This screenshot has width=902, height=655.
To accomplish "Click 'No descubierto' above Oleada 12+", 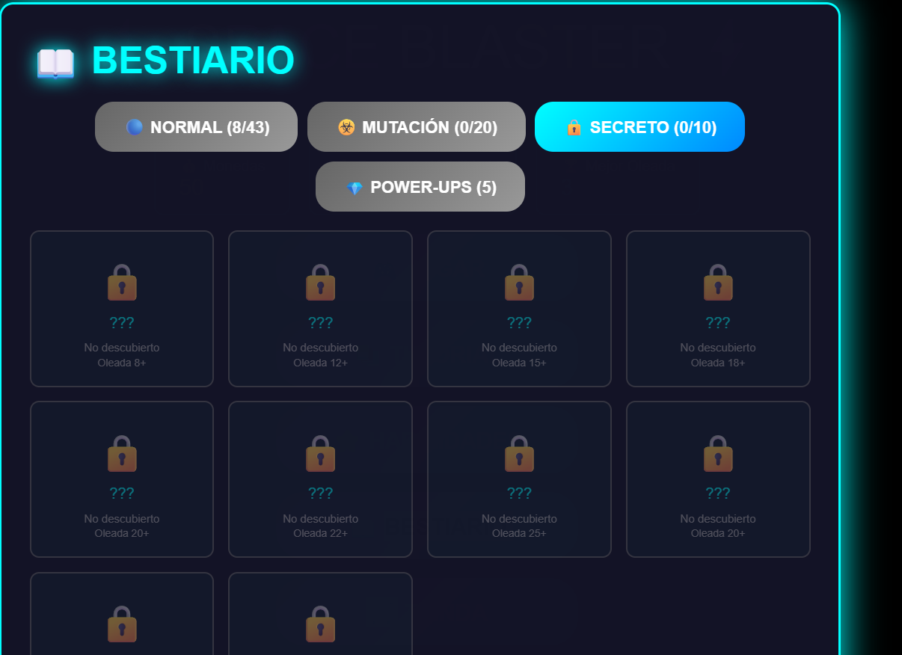I will (320, 348).
